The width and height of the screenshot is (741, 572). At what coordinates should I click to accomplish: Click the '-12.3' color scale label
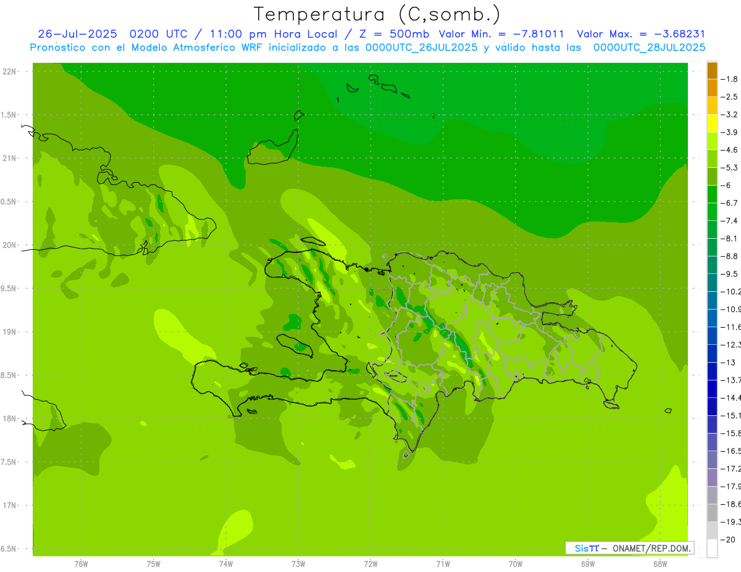click(x=731, y=345)
